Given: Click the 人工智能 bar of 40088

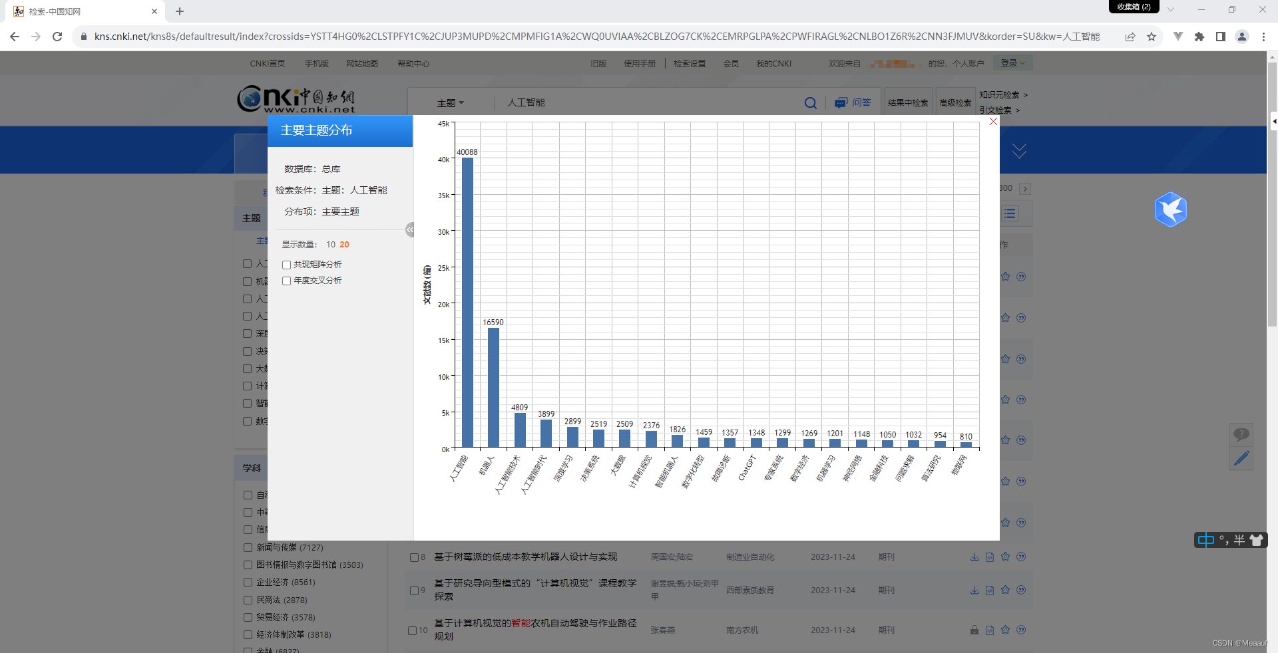Looking at the screenshot, I should [467, 302].
